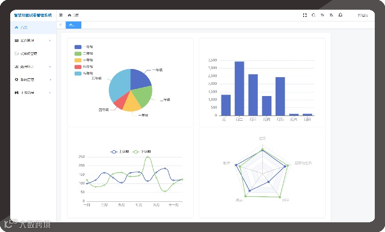
Task: Click the light-blue pie slice
Action: [x=118, y=85]
